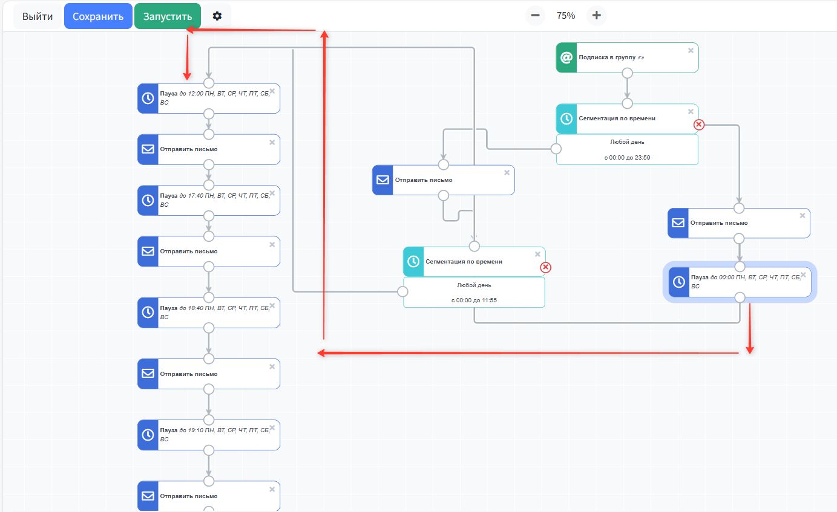
Task: Remove the Подписка в группу block via its X
Action: tap(691, 51)
